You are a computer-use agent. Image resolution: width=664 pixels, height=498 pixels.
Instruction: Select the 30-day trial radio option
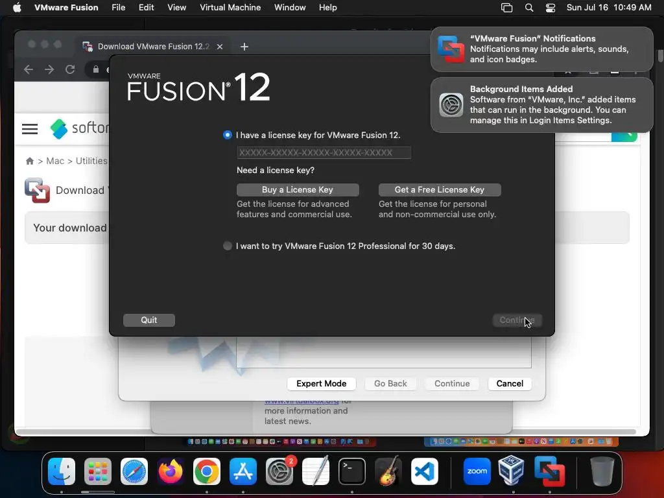coord(228,246)
